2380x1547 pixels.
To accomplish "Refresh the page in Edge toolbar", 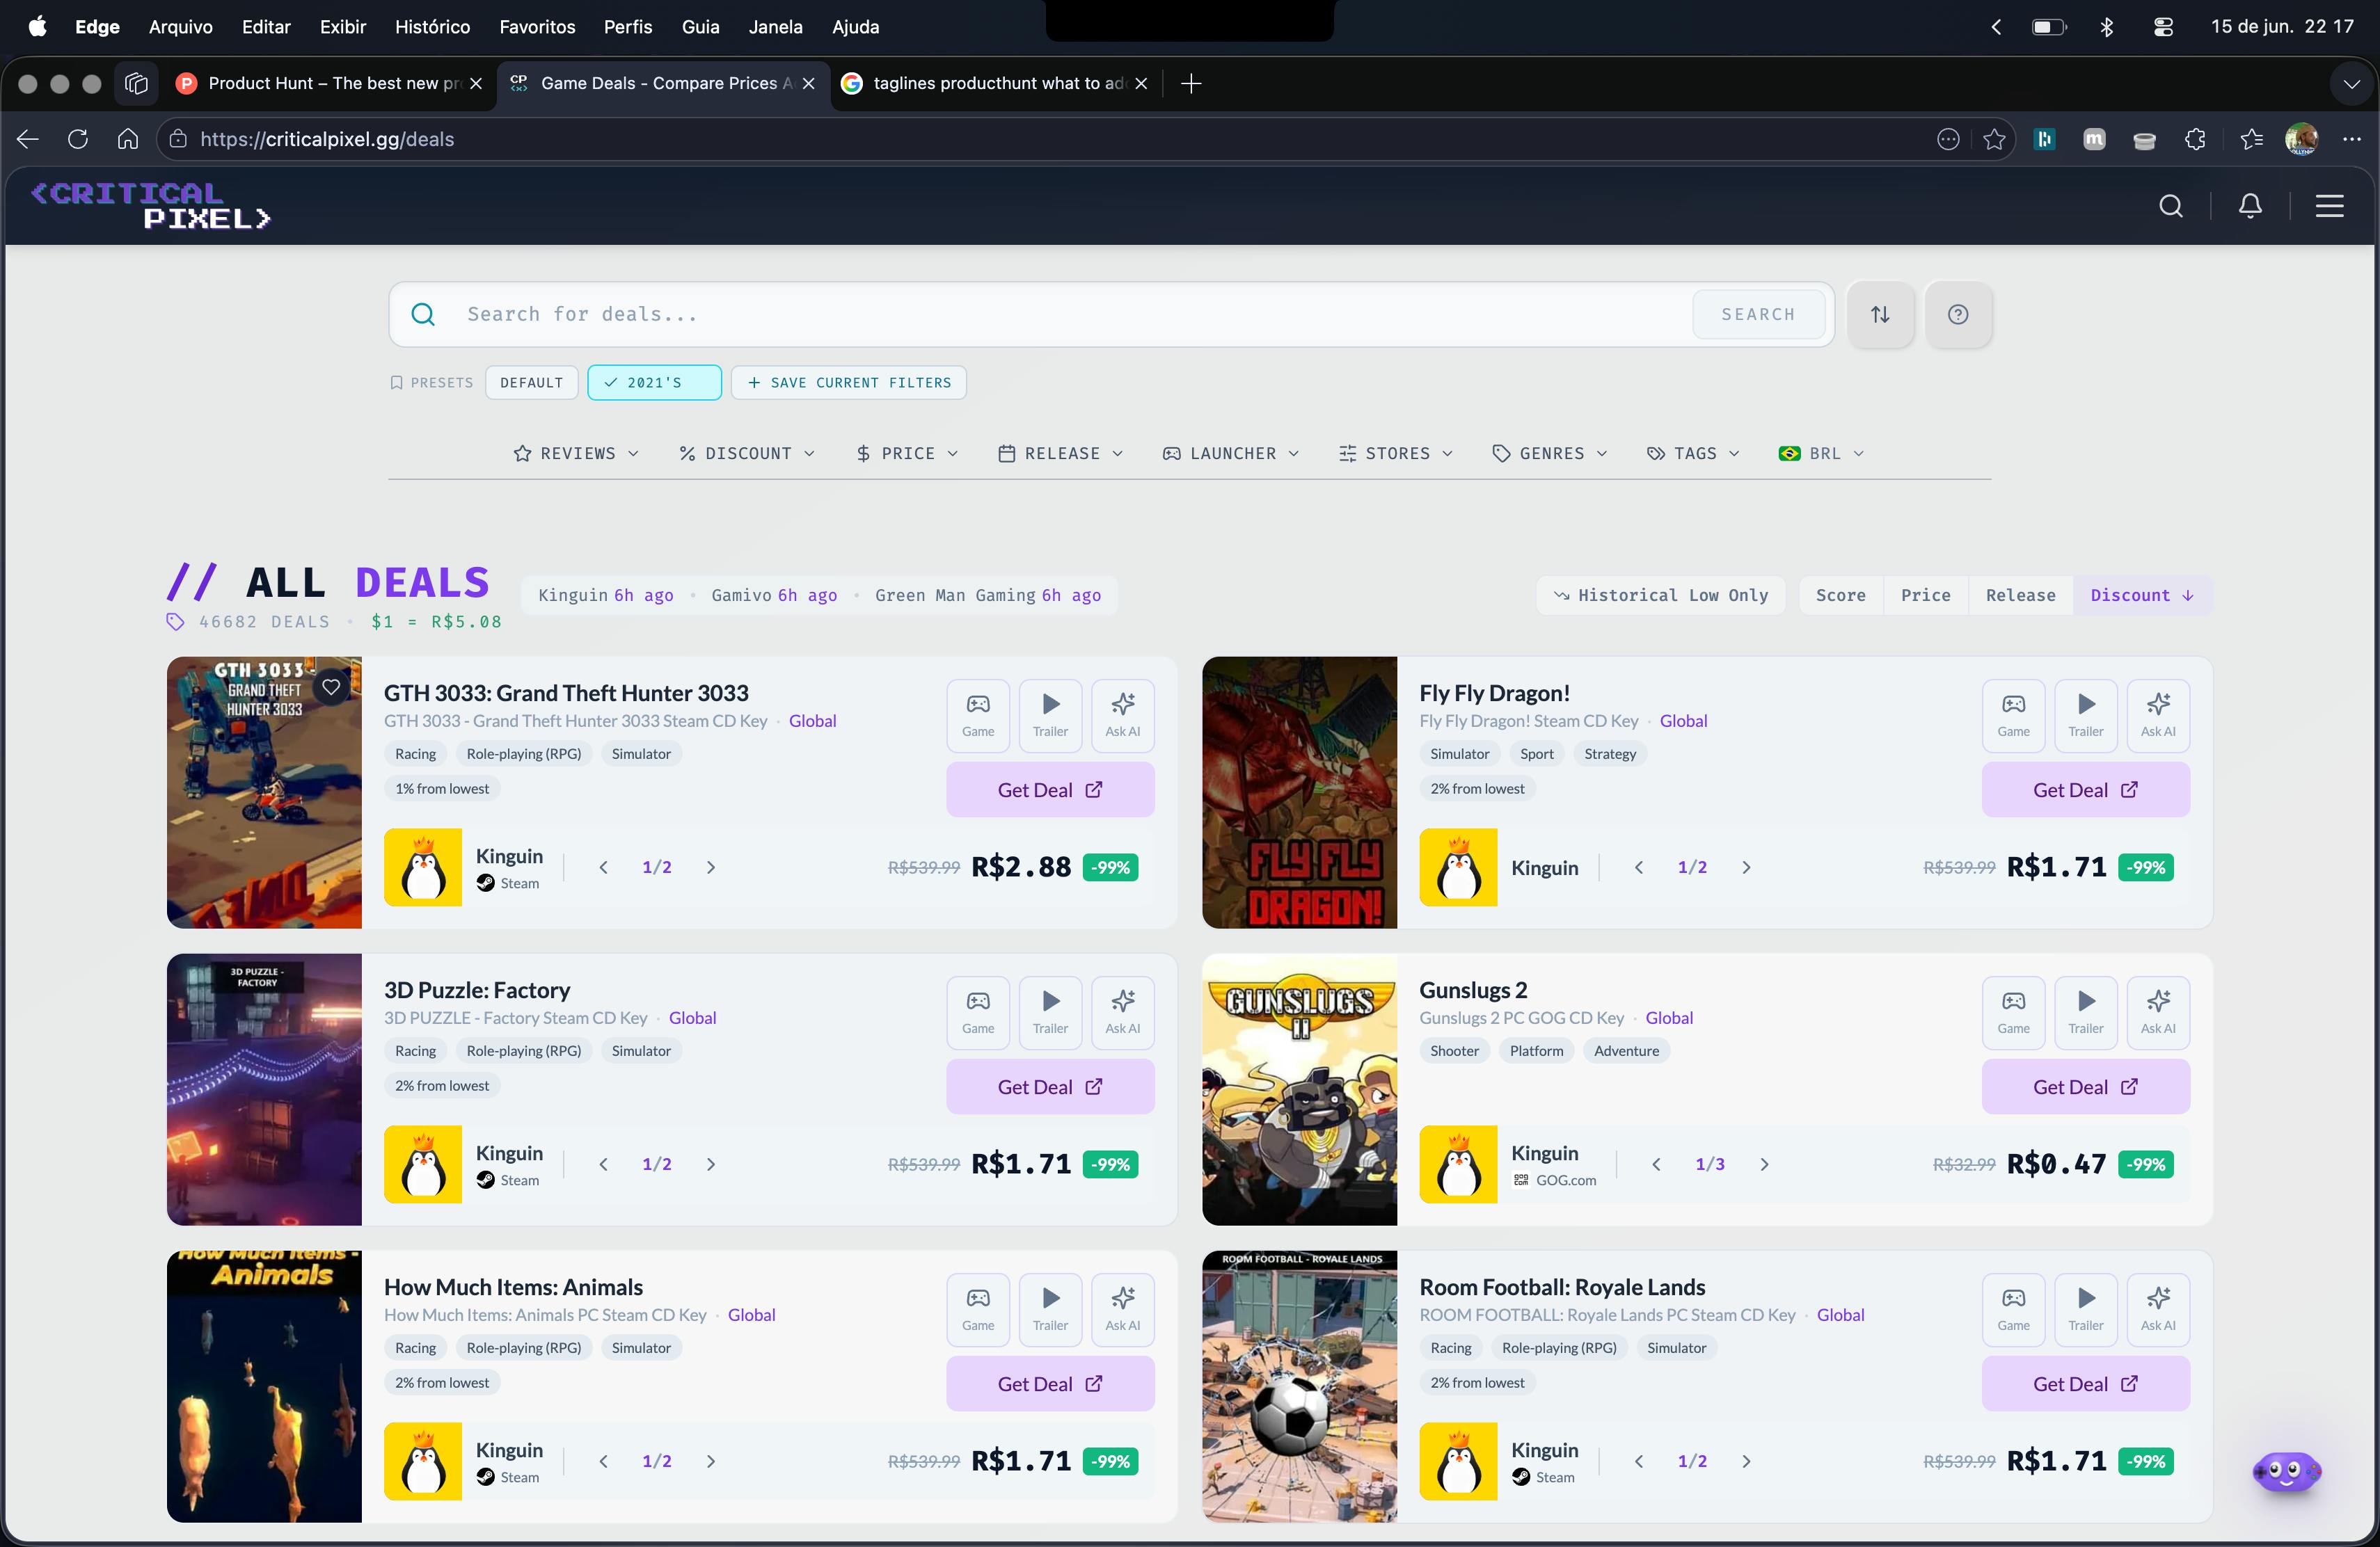I will [x=78, y=139].
